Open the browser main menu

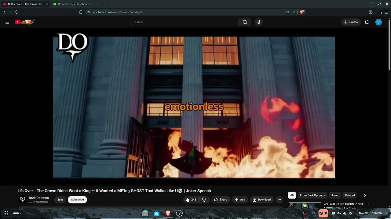click(x=387, y=12)
